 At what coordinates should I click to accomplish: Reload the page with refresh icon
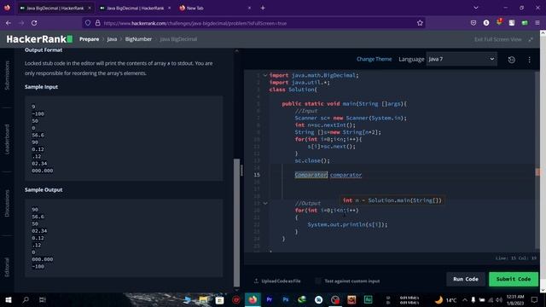[34, 23]
